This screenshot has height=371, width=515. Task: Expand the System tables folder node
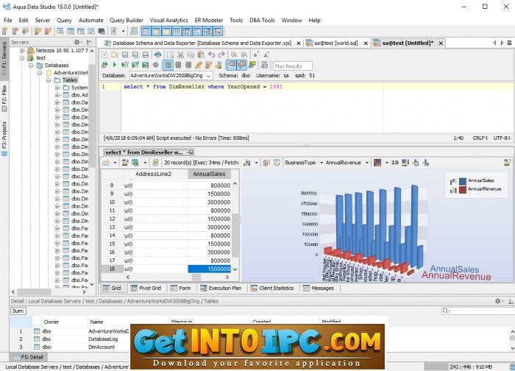[57, 88]
